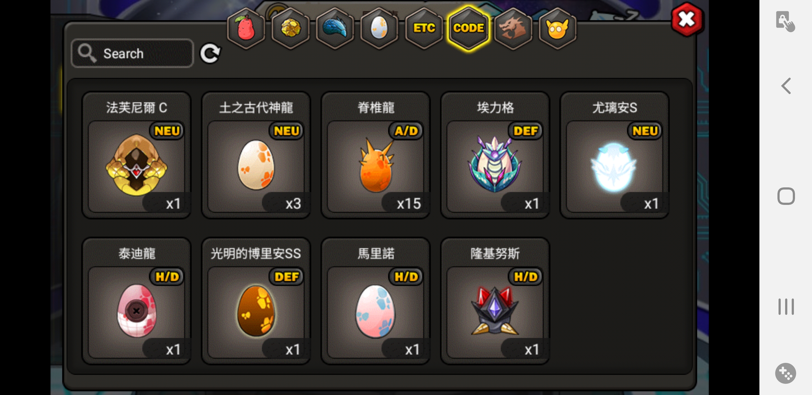Select the CODE tab
812x395 pixels.
469,28
